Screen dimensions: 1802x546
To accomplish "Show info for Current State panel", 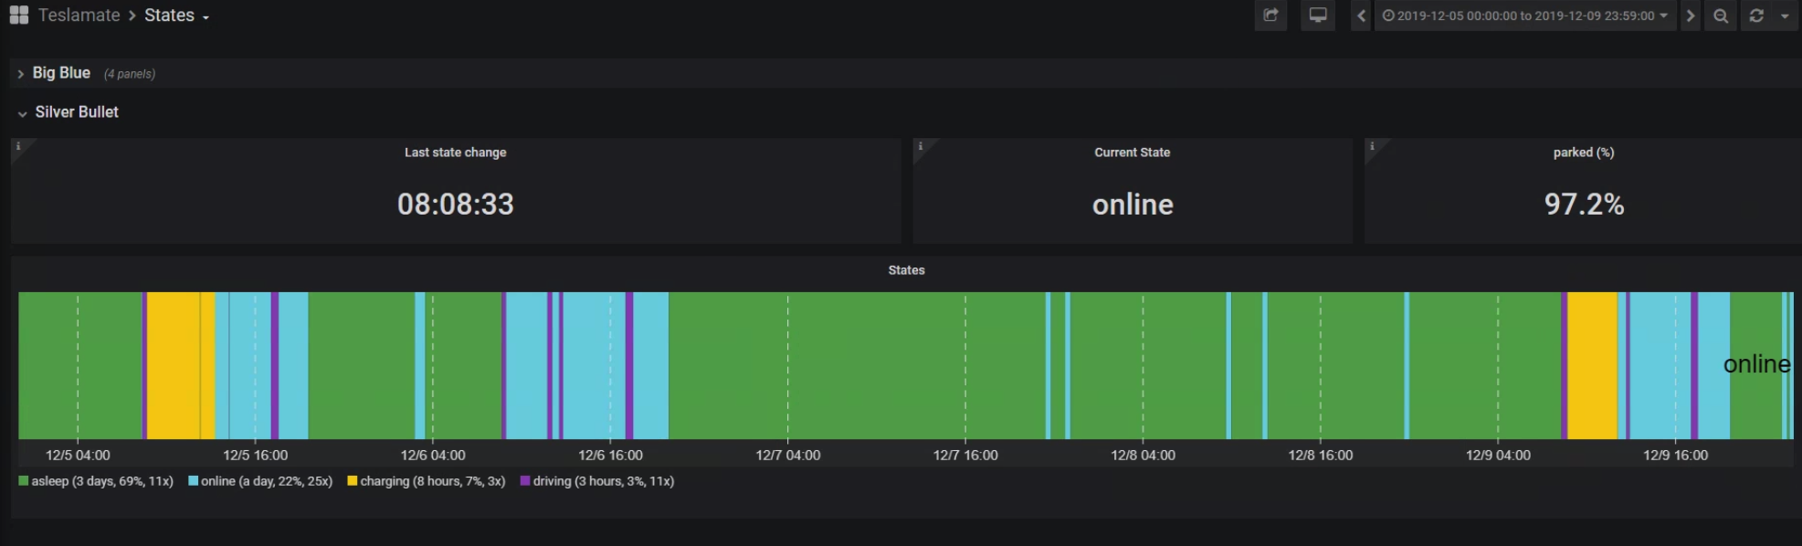I will coord(921,146).
